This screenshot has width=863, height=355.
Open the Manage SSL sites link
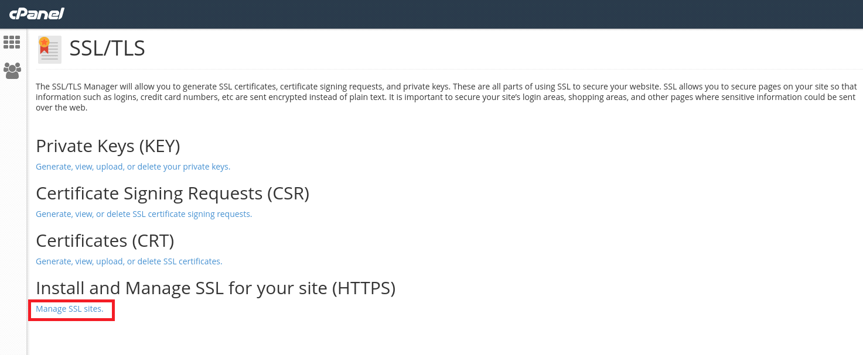70,309
